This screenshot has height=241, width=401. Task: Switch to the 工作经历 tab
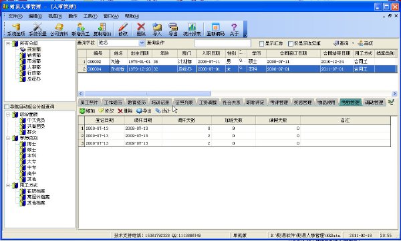coord(112,102)
